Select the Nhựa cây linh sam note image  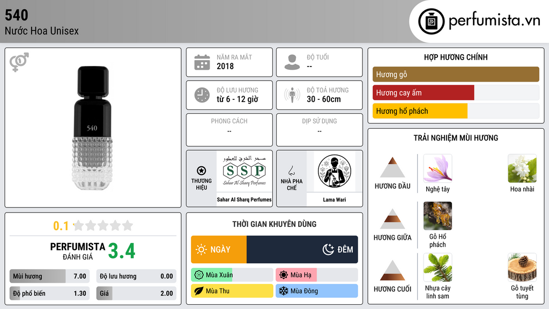tap(437, 267)
